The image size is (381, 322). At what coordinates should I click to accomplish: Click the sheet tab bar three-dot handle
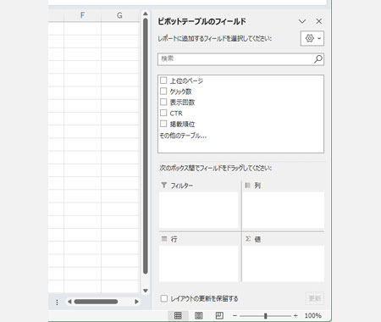(x=57, y=303)
